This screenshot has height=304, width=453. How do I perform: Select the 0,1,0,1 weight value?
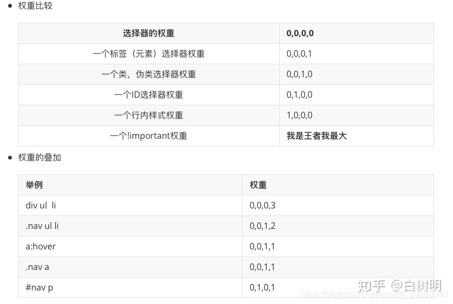262,287
